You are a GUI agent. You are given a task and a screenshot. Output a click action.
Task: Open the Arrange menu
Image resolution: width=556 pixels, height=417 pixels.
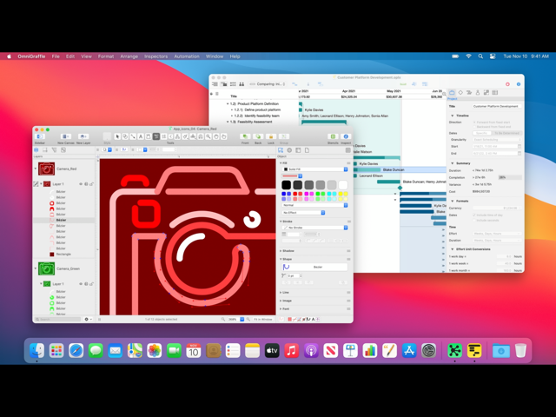tap(129, 56)
